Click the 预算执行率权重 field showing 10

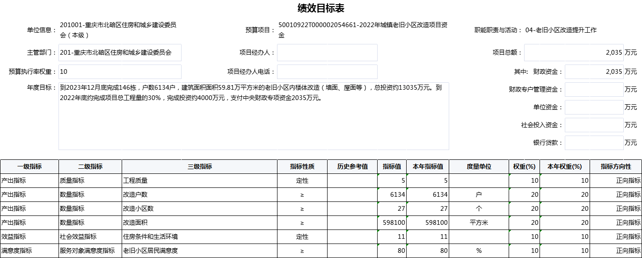120,72
